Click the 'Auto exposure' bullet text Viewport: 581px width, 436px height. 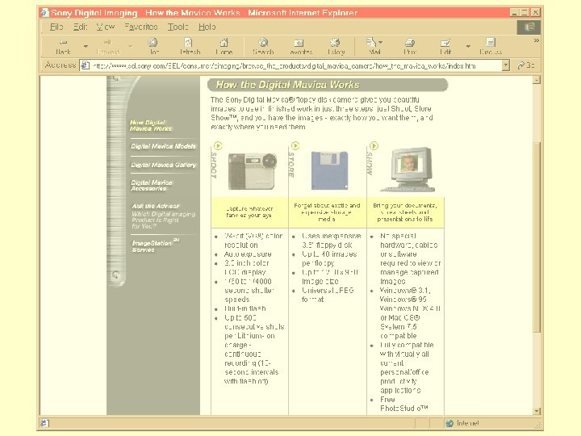[248, 254]
